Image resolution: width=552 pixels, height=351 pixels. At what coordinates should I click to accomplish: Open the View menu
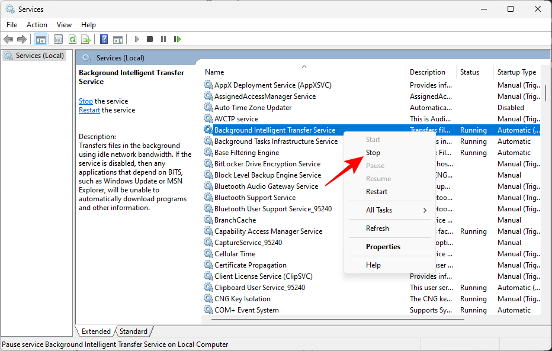click(64, 25)
